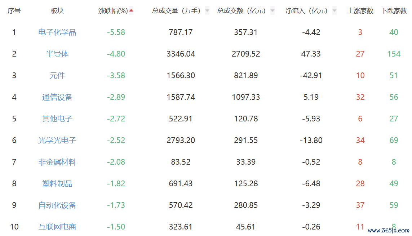Click the 上涨家数 column header
The image size is (412, 236).
click(x=360, y=11)
